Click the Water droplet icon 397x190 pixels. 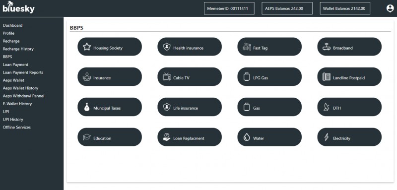tap(247, 137)
